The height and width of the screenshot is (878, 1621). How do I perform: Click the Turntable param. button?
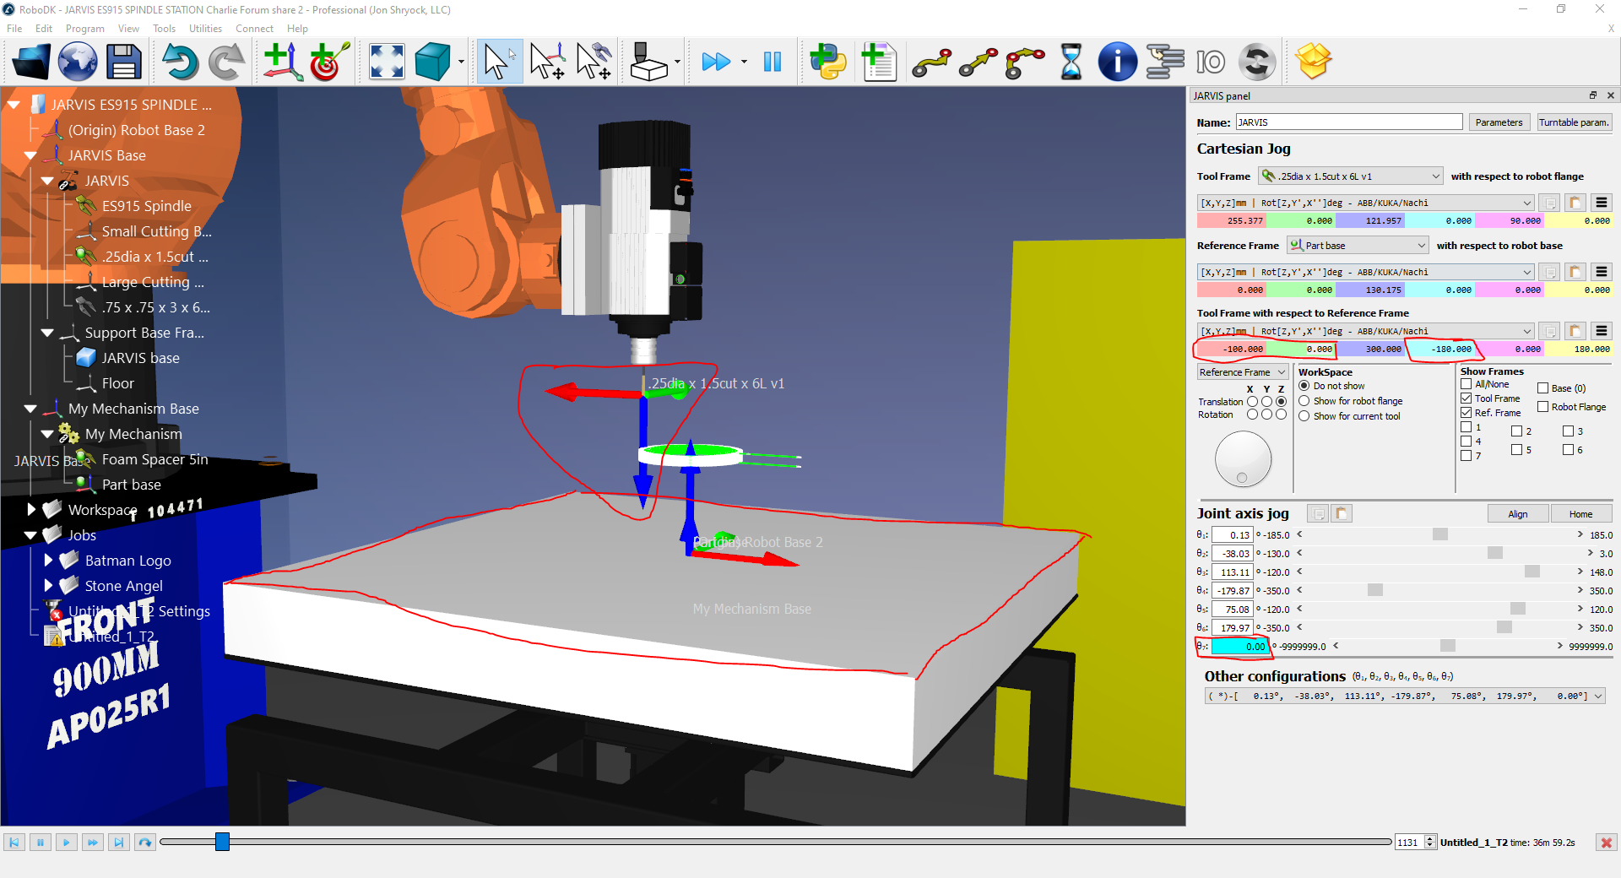pyautogui.click(x=1573, y=122)
